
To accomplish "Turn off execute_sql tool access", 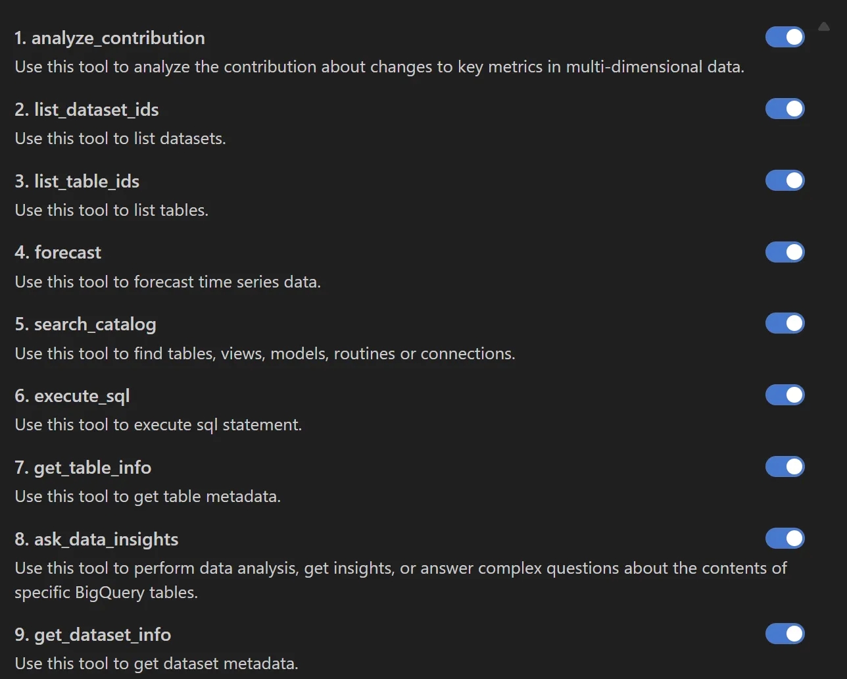I will pyautogui.click(x=785, y=395).
